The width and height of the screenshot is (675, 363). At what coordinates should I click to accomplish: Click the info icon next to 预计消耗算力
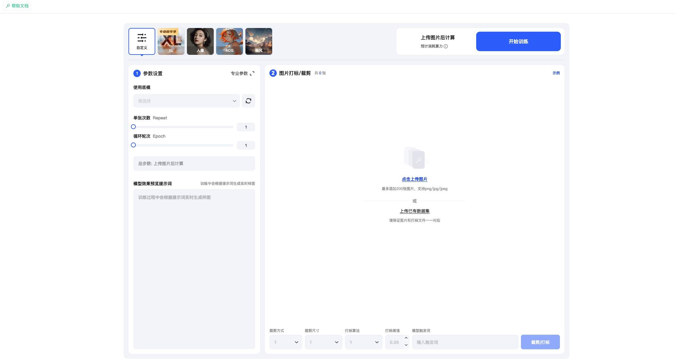[x=446, y=46]
